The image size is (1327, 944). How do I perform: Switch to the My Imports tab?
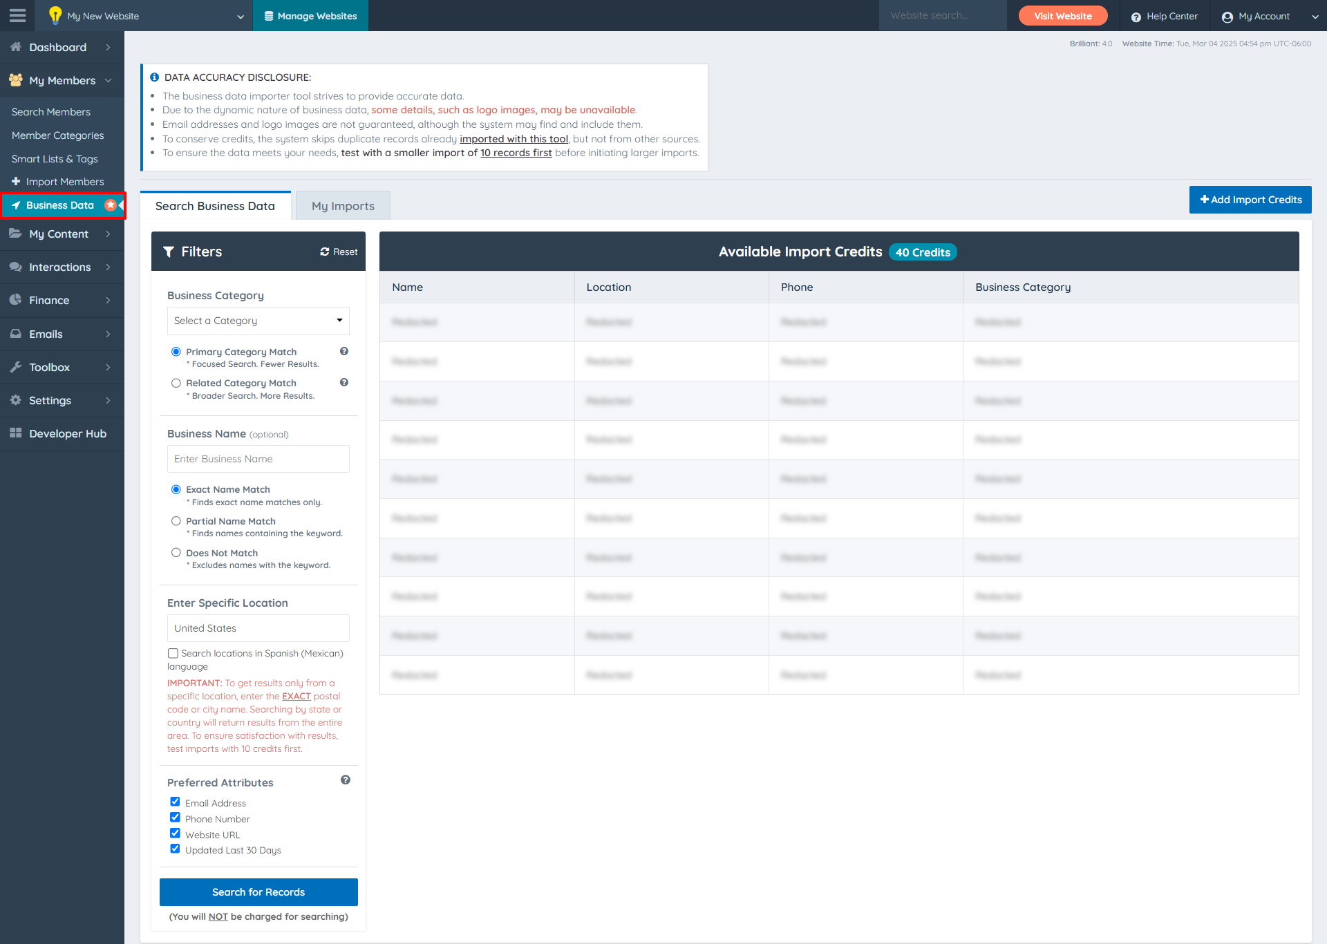coord(343,206)
